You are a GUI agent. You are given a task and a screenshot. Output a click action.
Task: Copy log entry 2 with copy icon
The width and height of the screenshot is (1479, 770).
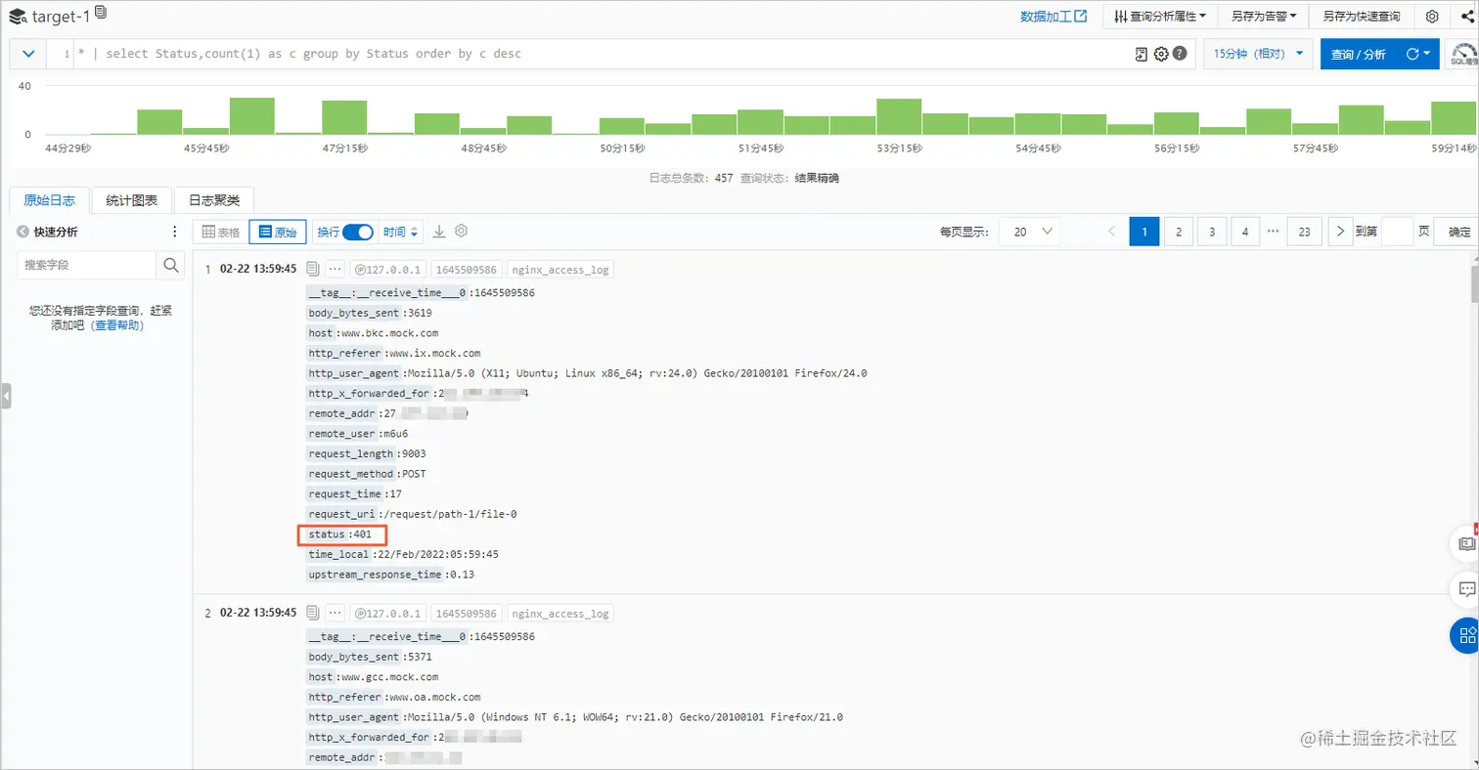coord(313,613)
